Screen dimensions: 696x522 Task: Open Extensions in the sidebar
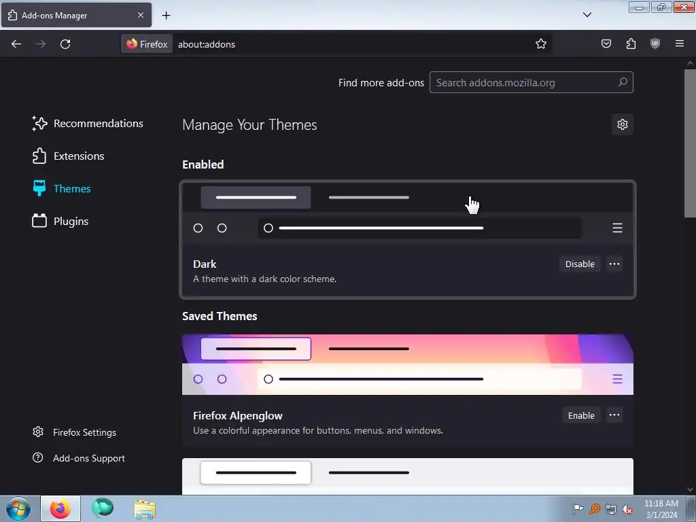68,156
